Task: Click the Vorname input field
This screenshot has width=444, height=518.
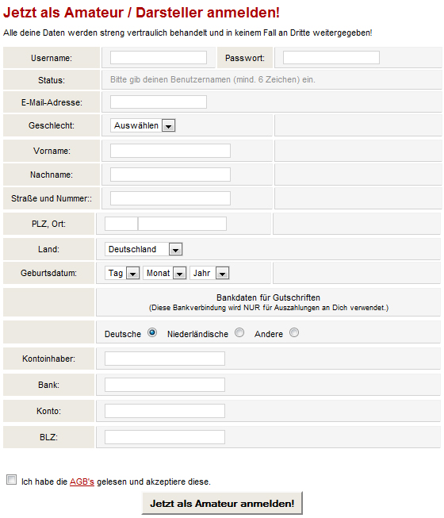Action: (x=170, y=151)
